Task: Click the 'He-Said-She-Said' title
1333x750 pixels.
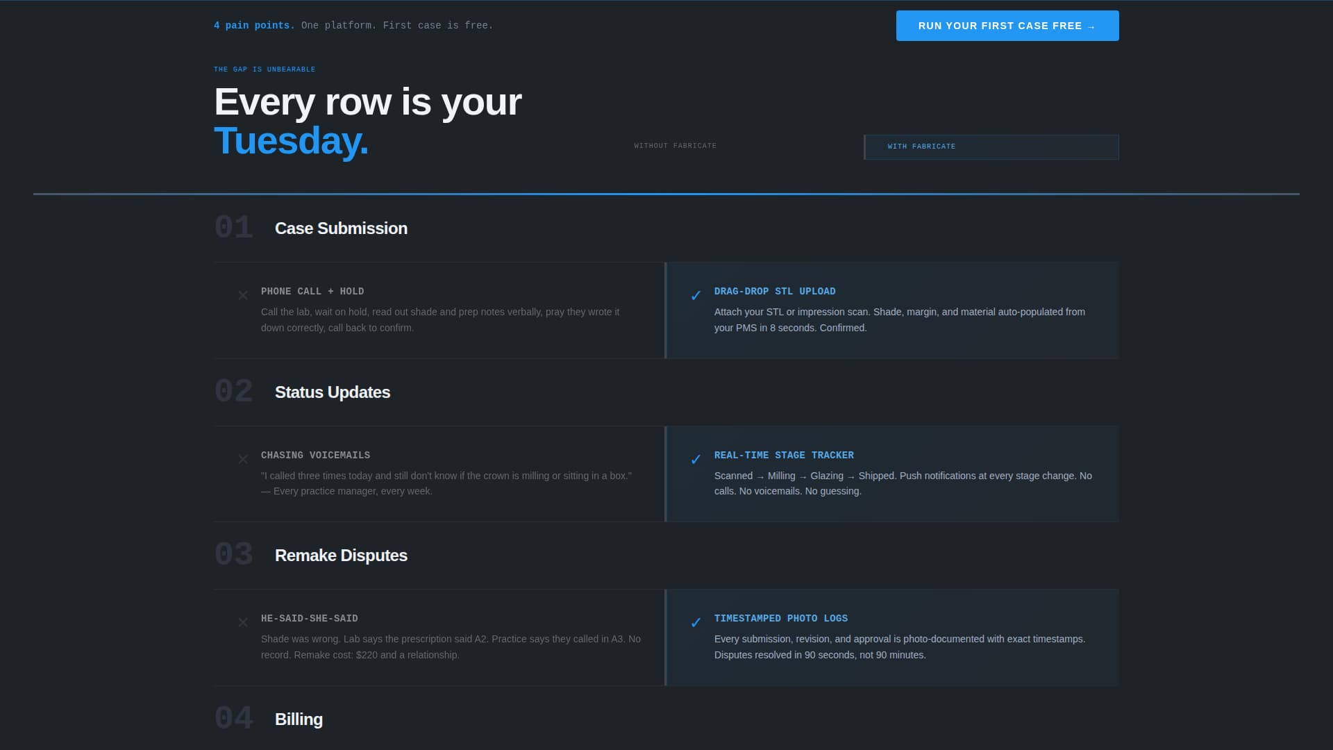Action: coord(310,619)
